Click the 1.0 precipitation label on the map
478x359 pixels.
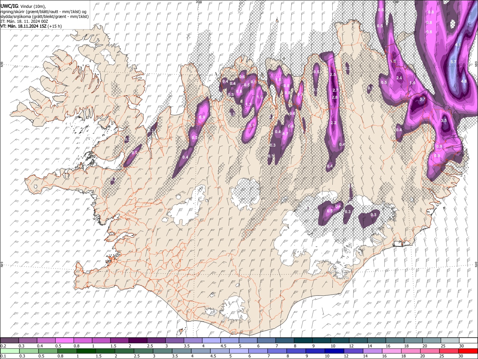pos(278,80)
